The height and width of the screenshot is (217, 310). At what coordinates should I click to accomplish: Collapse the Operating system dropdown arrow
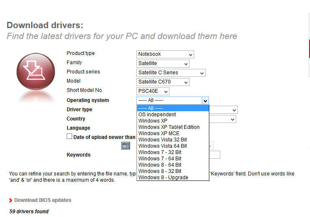[205, 101]
